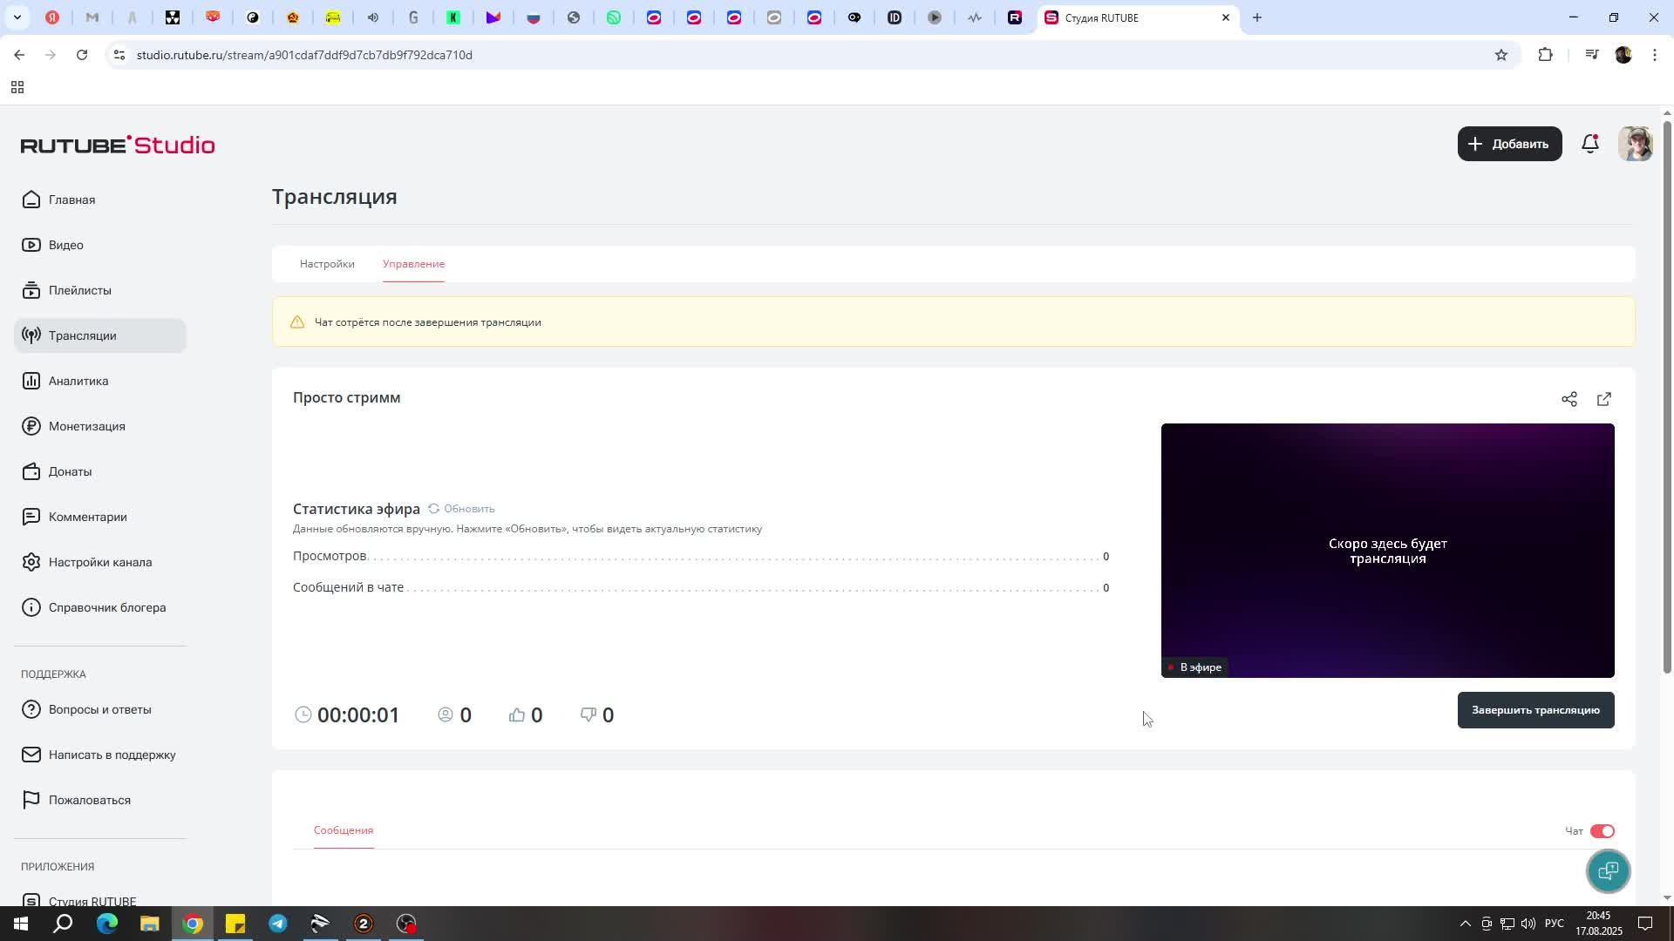Select the Сообщения tab
Viewport: 1674px width, 941px height.
344,830
